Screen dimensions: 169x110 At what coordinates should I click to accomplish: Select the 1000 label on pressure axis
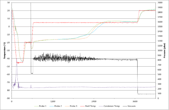click(x=160, y=50)
